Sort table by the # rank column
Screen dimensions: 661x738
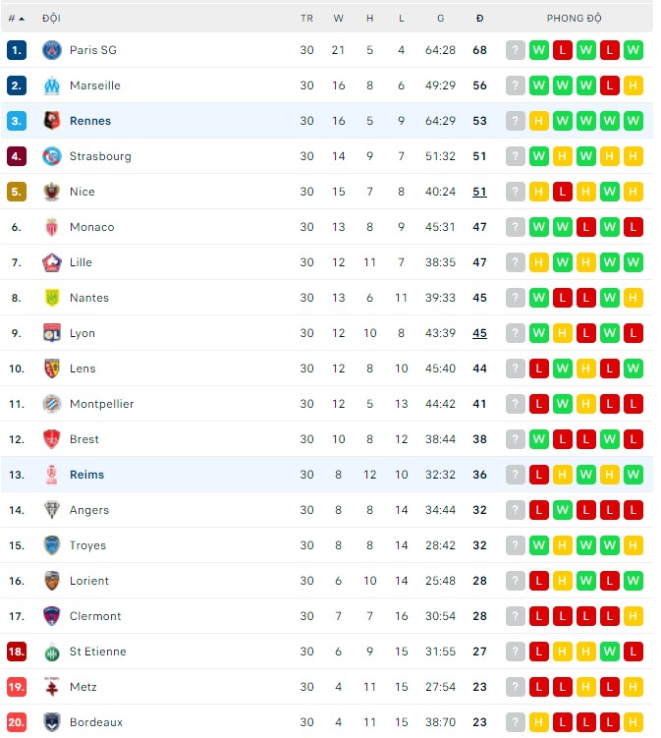(16, 19)
